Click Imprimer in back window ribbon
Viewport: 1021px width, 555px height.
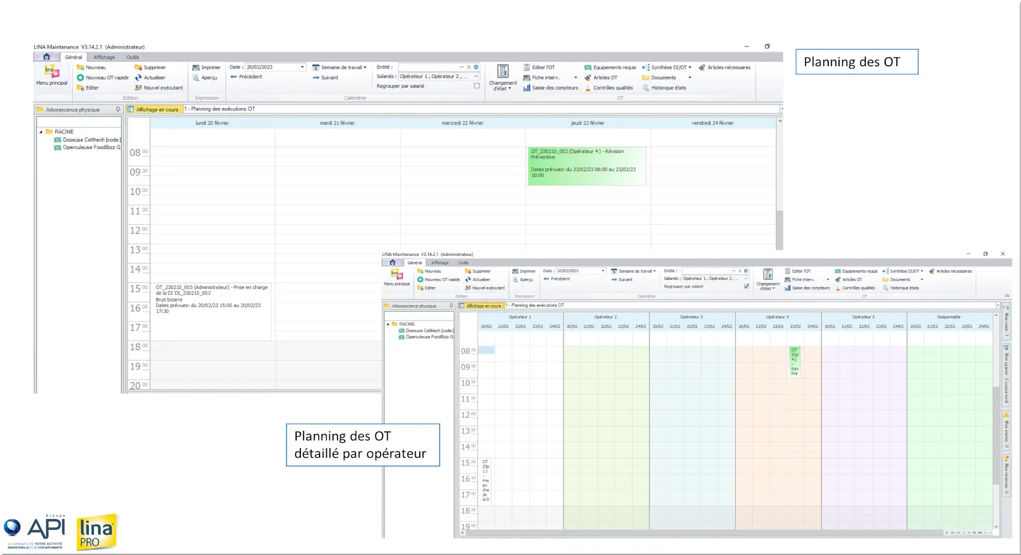point(207,67)
